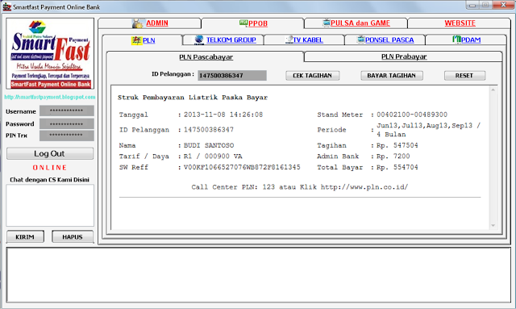Click the name BUDI SANTOSO

pyautogui.click(x=209, y=145)
